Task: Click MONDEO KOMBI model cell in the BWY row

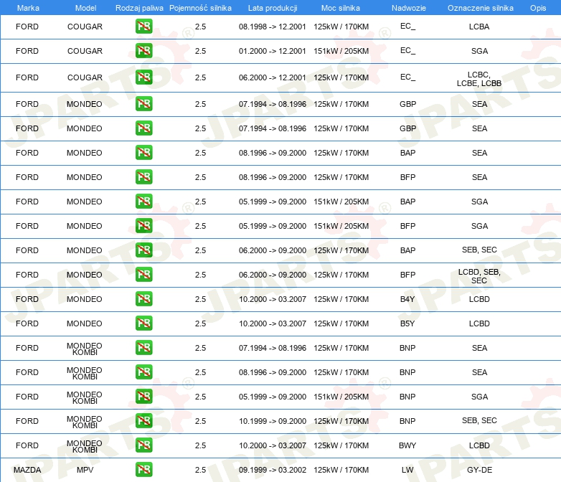Action: pyautogui.click(x=85, y=446)
